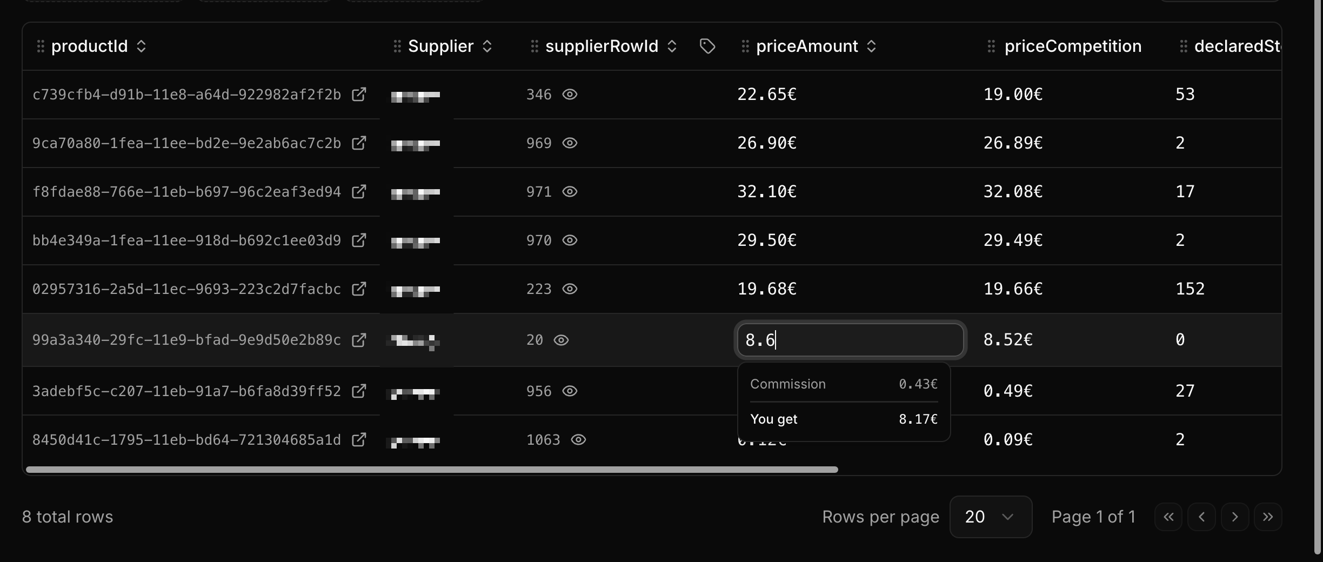Grab the productId column drag handle
The height and width of the screenshot is (562, 1323).
click(41, 46)
